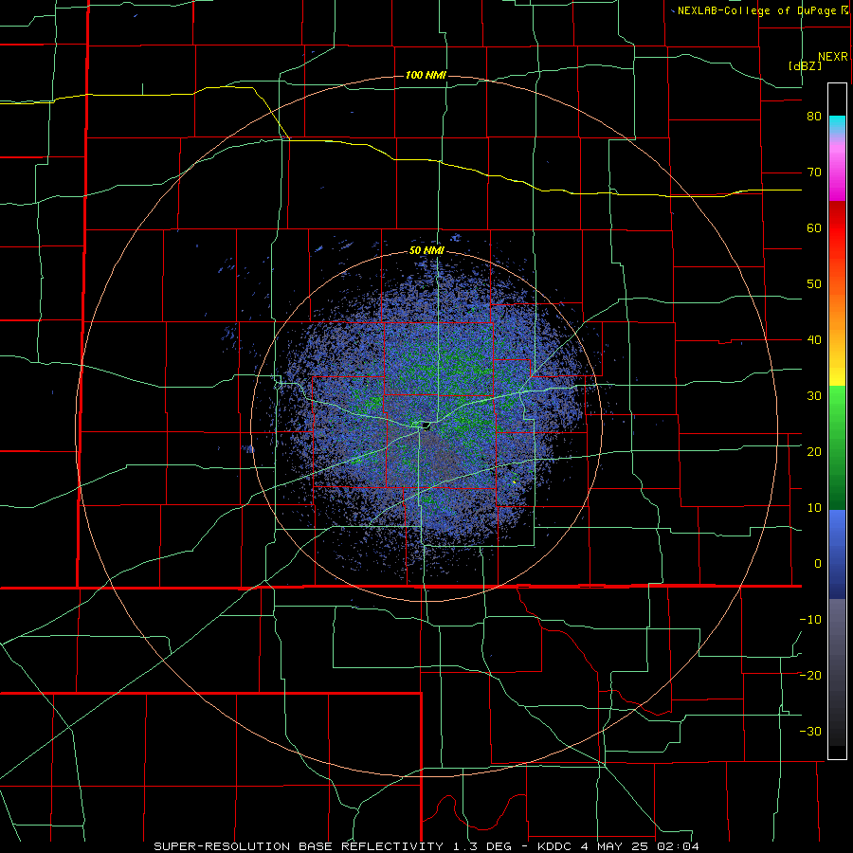Click the 'KDDC' radar site identifier
Image resolution: width=853 pixels, height=853 pixels.
coord(556,846)
